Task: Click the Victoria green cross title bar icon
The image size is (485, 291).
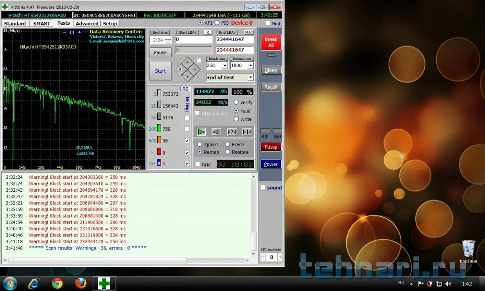Action: (5, 7)
